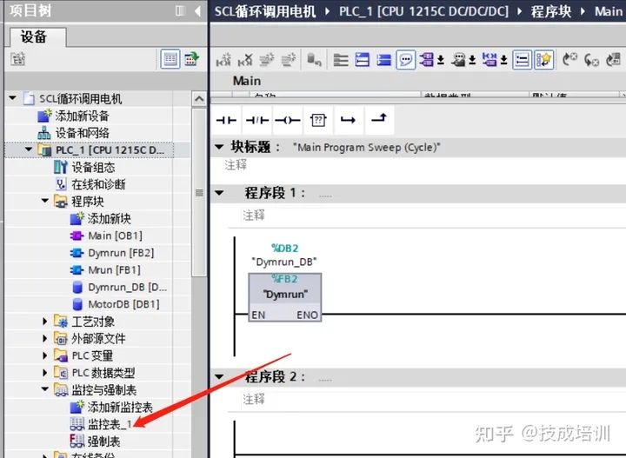The image size is (626, 458).
Task: Collapse the 块标题 section
Action: tap(219, 147)
